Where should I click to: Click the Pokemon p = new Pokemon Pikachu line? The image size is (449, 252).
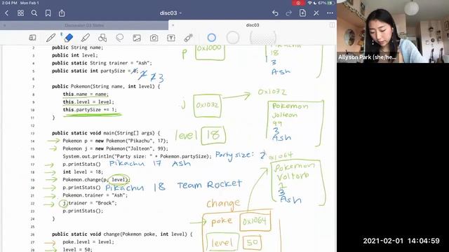coord(115,141)
